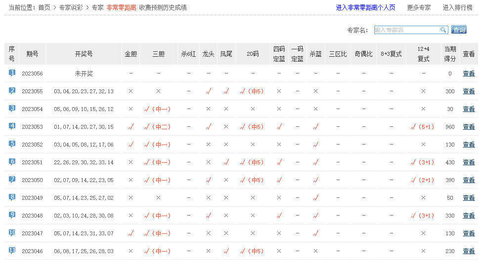Open 查看 link for period 2023050

468,180
